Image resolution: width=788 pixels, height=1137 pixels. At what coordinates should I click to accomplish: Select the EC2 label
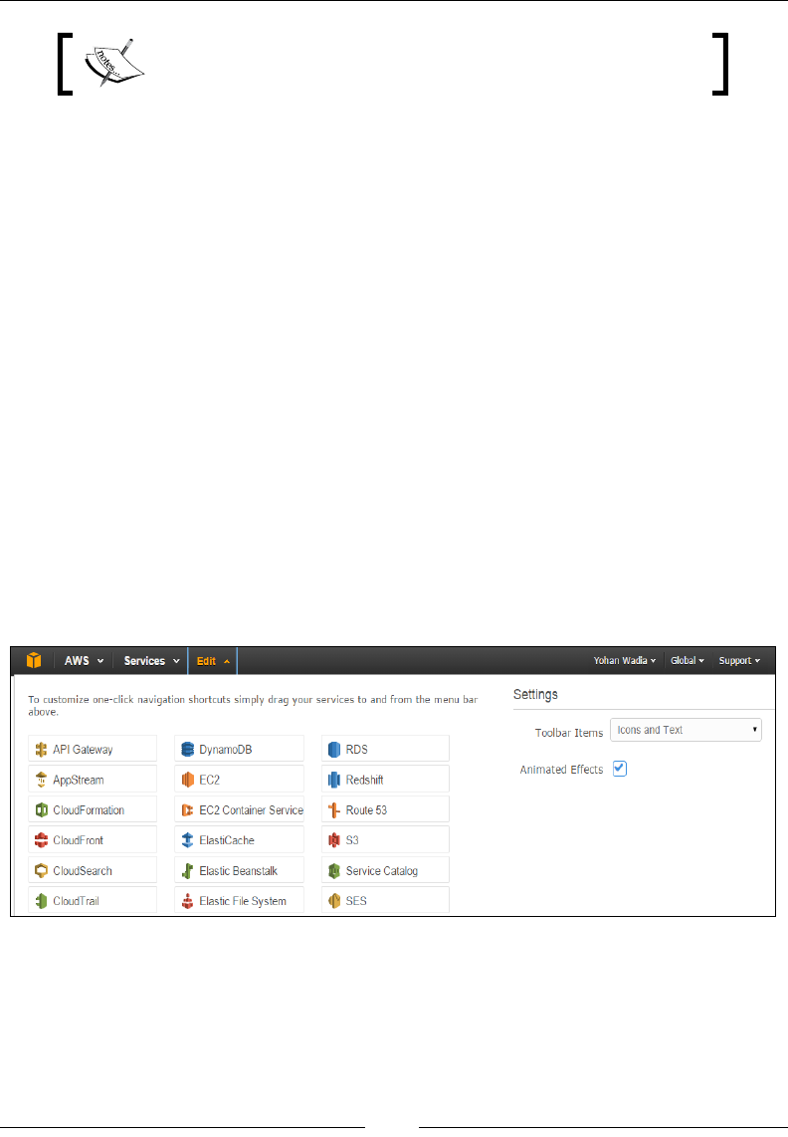pos(210,780)
